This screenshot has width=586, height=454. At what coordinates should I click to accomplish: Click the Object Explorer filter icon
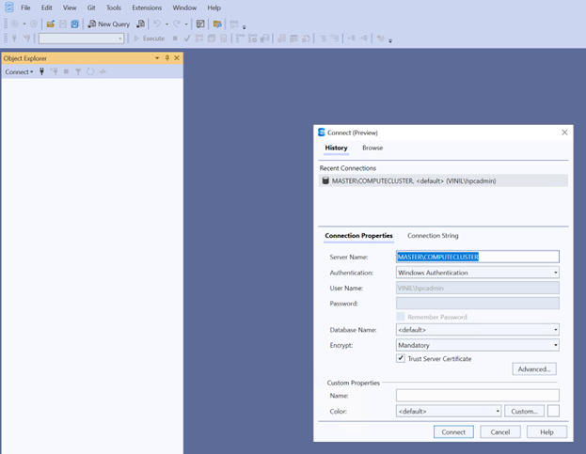pyautogui.click(x=78, y=71)
